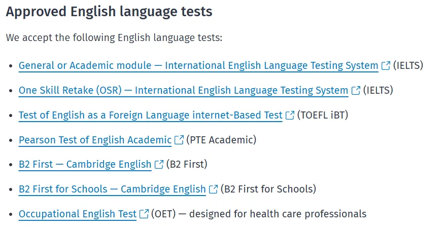Click the 'We accept the following' intro sentence
This screenshot has height=230, width=446.
click(x=114, y=38)
